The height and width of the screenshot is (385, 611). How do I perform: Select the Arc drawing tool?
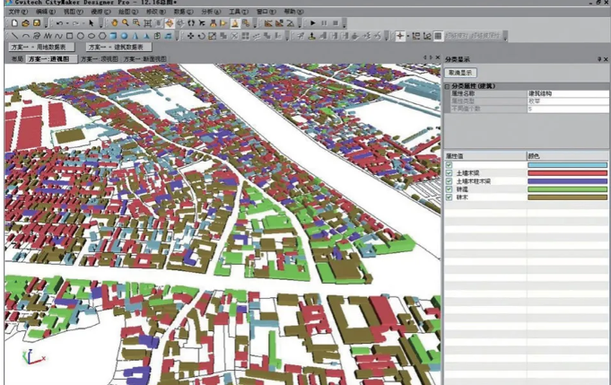click(x=26, y=36)
